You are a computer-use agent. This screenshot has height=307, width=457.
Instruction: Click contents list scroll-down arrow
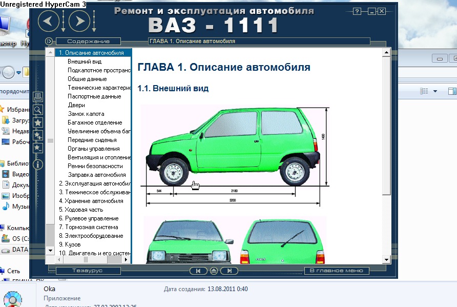pyautogui.click(x=50, y=251)
